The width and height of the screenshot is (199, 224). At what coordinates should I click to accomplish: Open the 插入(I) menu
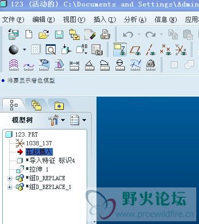pyautogui.click(x=105, y=20)
